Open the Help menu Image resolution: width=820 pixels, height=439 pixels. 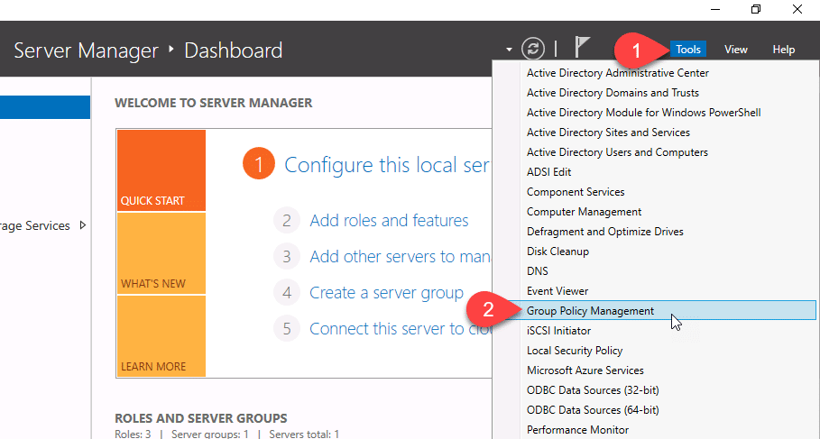coord(783,50)
